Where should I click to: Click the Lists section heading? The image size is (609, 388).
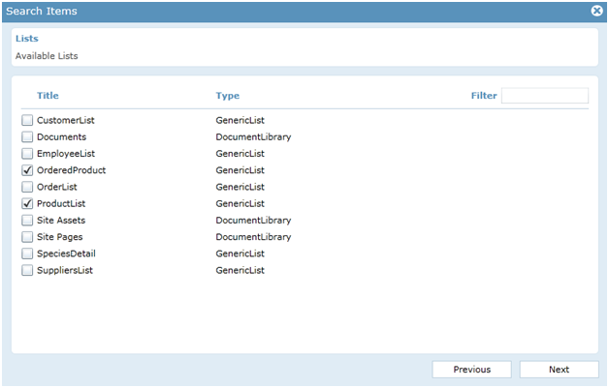coord(26,39)
